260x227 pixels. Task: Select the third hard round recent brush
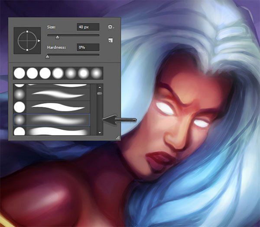click(x=45, y=73)
